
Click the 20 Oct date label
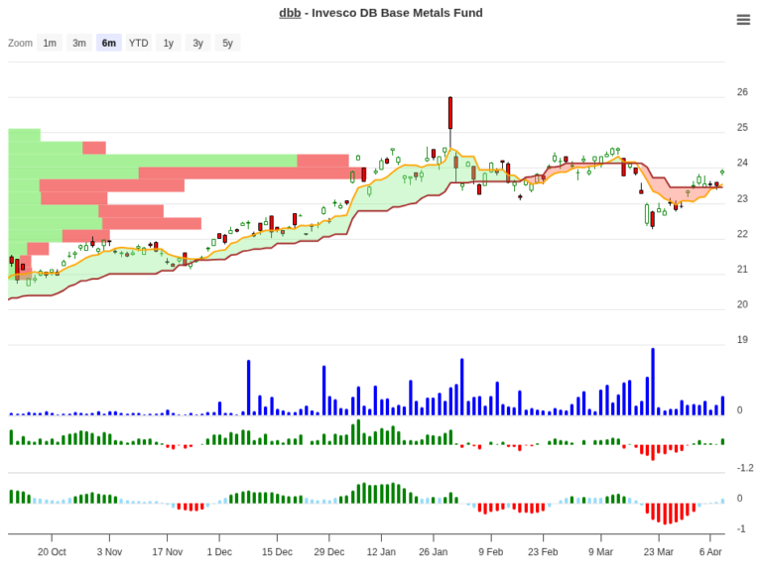pyautogui.click(x=52, y=552)
